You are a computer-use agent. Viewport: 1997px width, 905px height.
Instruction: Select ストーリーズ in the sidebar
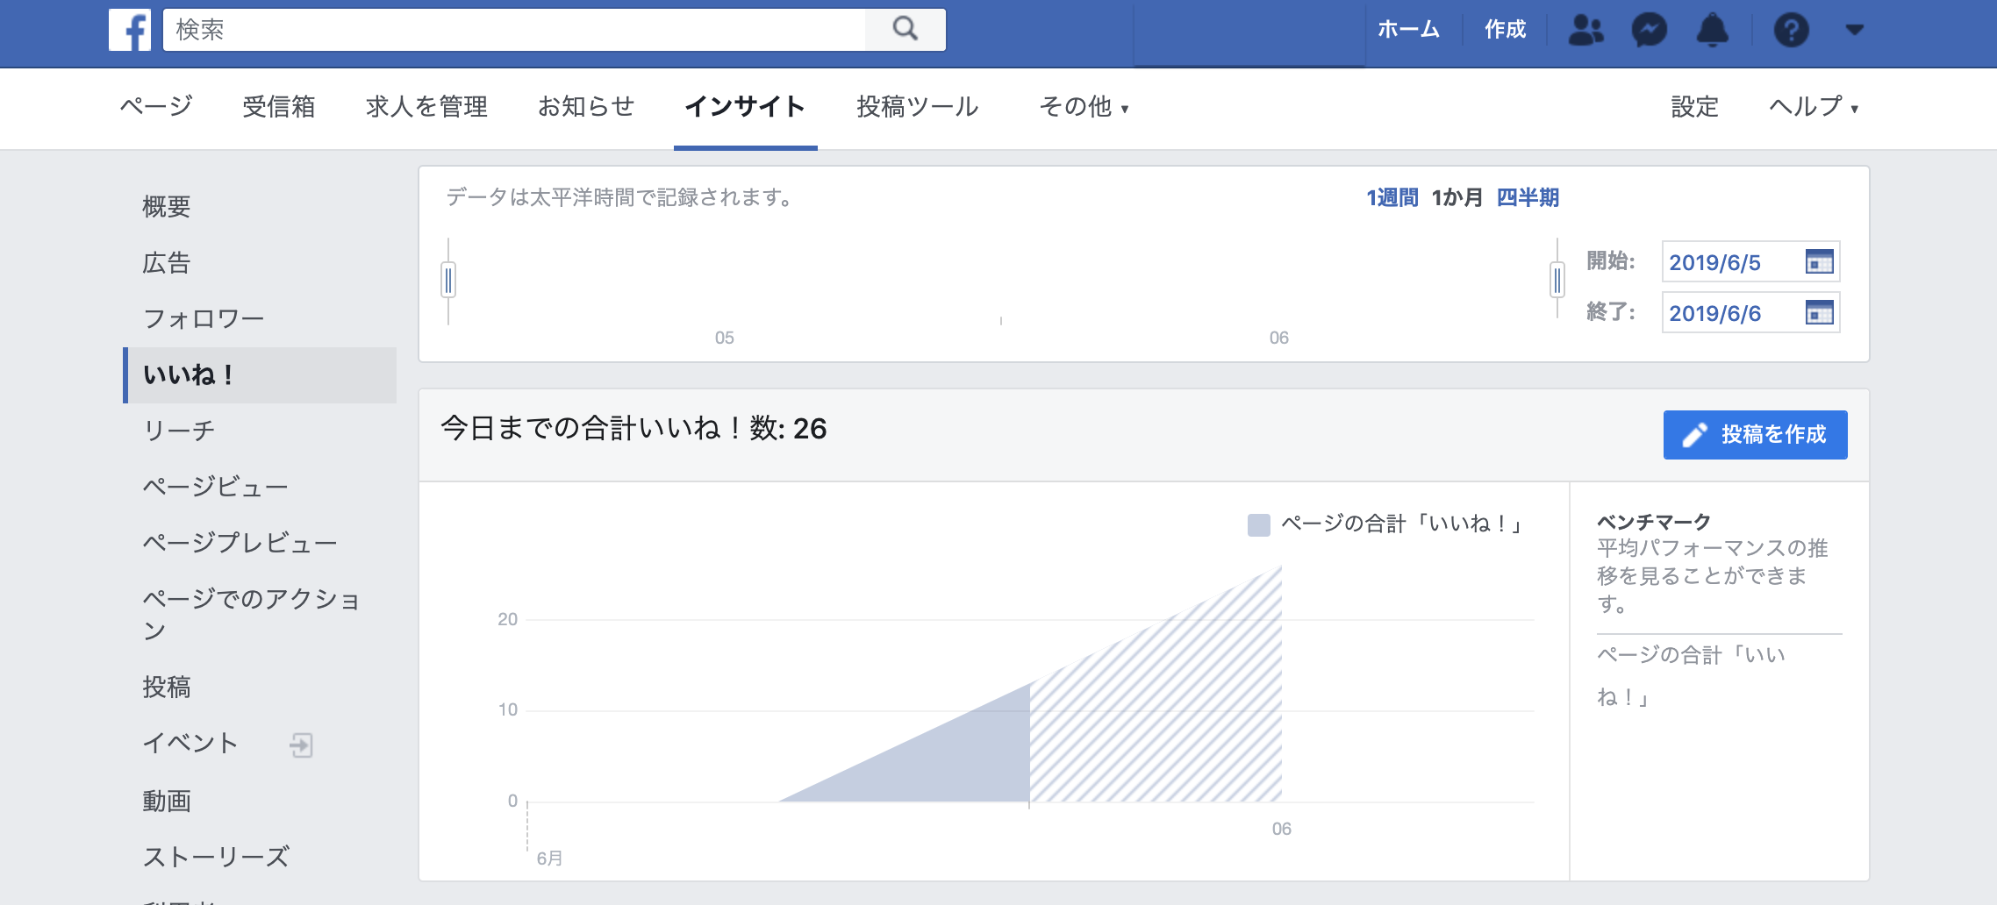[216, 857]
